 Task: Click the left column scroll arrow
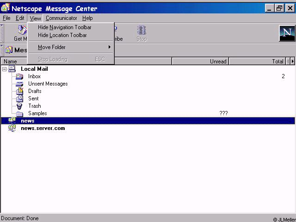[x=288, y=62]
